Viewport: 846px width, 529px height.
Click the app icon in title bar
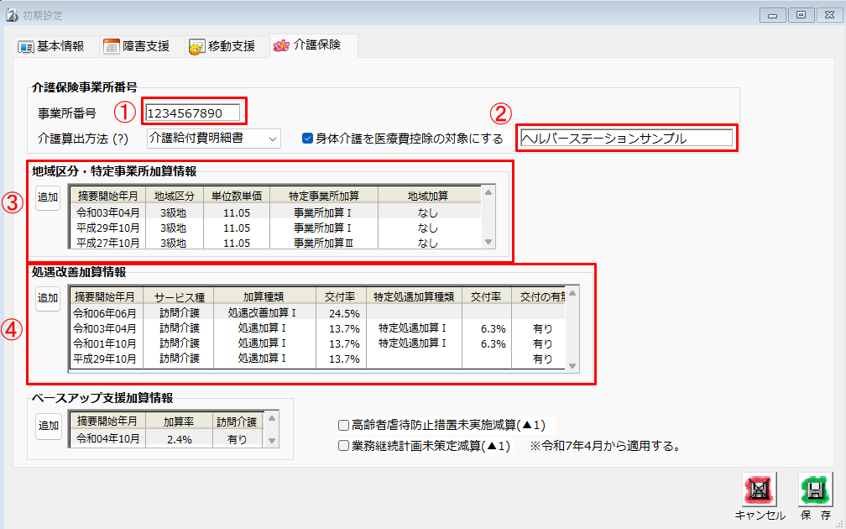(x=12, y=15)
